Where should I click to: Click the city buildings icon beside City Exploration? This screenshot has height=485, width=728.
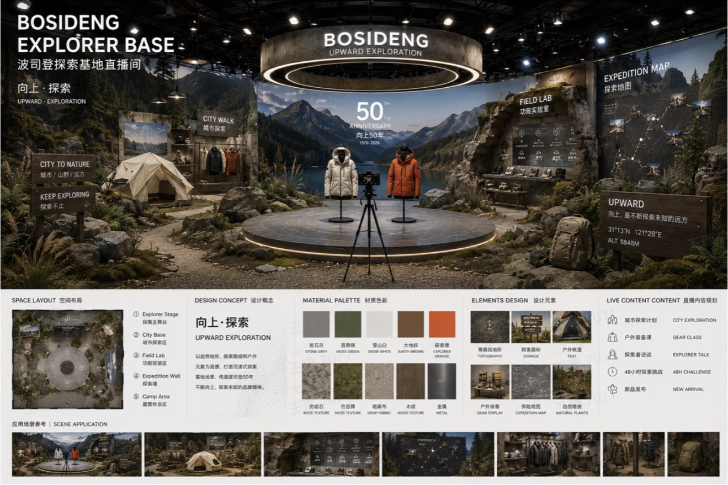pyautogui.click(x=613, y=320)
